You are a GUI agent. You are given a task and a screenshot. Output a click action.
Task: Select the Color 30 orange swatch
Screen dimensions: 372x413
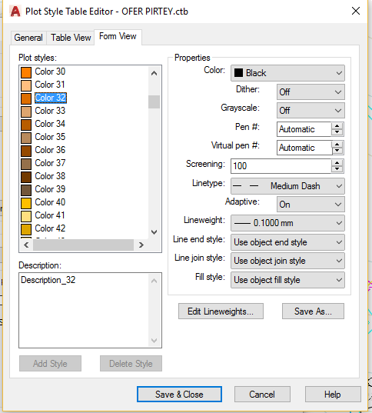click(26, 72)
